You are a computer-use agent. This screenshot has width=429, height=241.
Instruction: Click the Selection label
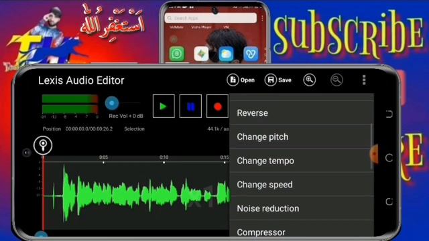click(x=134, y=129)
